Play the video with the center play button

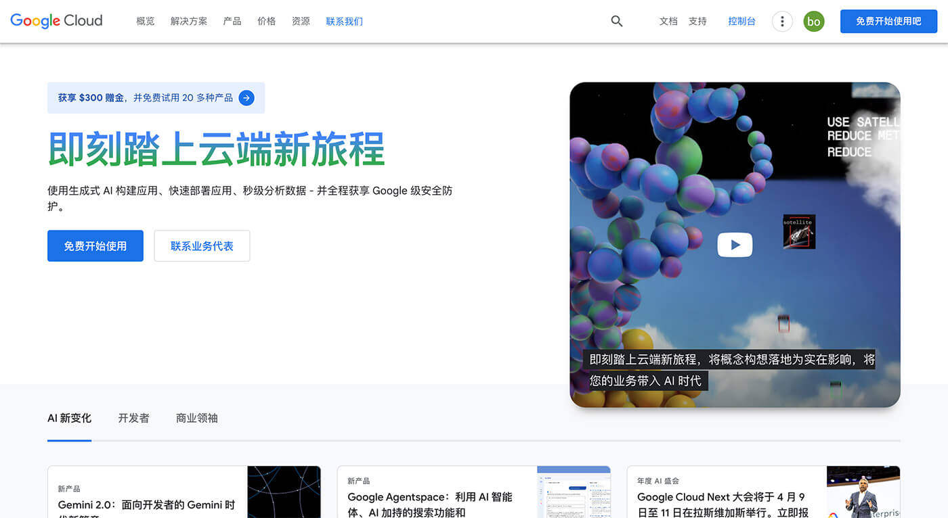coord(735,245)
